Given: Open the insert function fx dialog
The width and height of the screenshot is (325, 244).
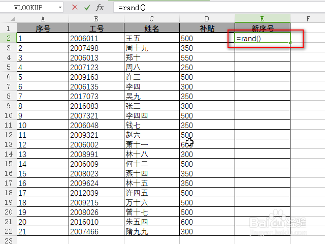Looking at the screenshot, I should (x=100, y=8).
